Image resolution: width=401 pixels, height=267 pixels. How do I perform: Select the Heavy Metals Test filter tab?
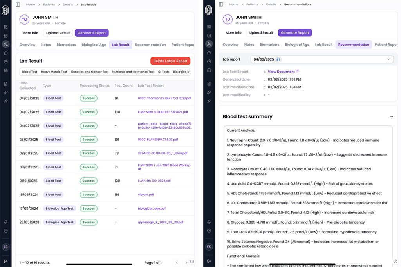click(54, 72)
